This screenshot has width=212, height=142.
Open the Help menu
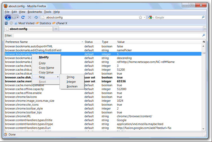56,12
